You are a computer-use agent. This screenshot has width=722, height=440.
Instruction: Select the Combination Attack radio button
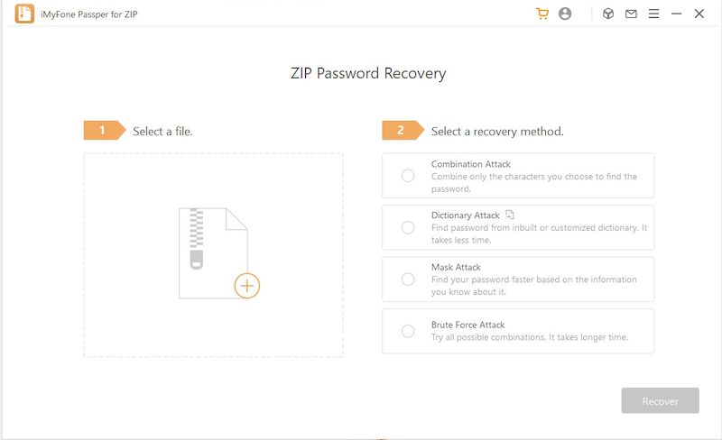pos(408,176)
